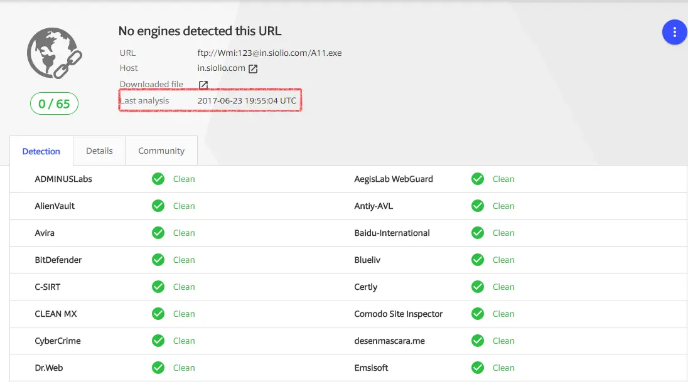
Task: Click the Downloaded file label
Action: click(x=151, y=84)
